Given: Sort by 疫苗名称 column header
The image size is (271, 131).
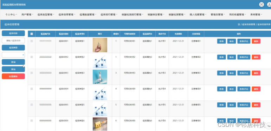Looking at the screenshot, I should click(64, 34).
